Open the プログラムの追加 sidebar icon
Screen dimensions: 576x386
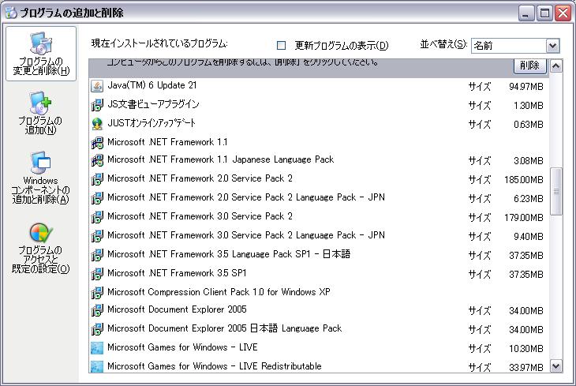pyautogui.click(x=40, y=103)
